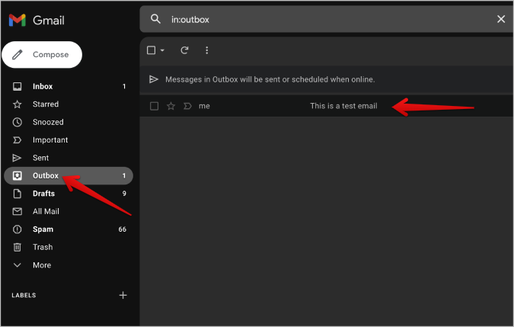Open the select dropdown arrow
The image size is (514, 327).
[x=162, y=50]
